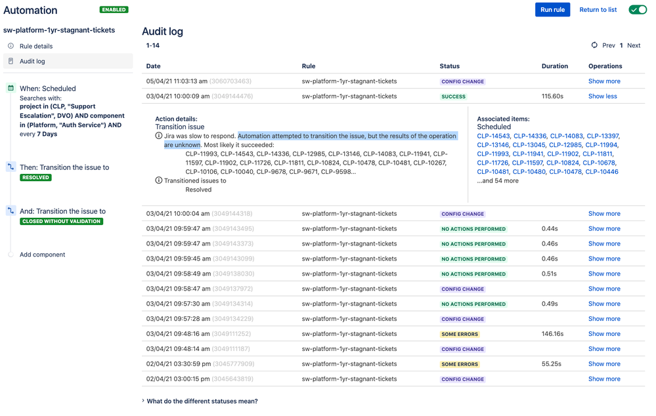Click the Resolved transition action icon
This screenshot has width=656, height=416.
click(x=11, y=167)
